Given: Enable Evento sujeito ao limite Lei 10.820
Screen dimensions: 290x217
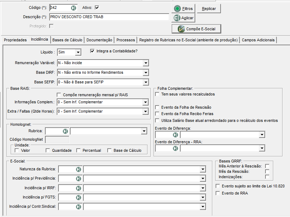Looking at the screenshot, I should point(218,186).
